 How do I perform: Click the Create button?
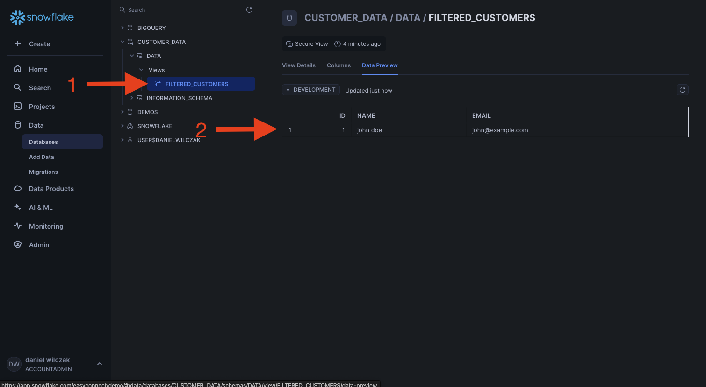(x=32, y=44)
